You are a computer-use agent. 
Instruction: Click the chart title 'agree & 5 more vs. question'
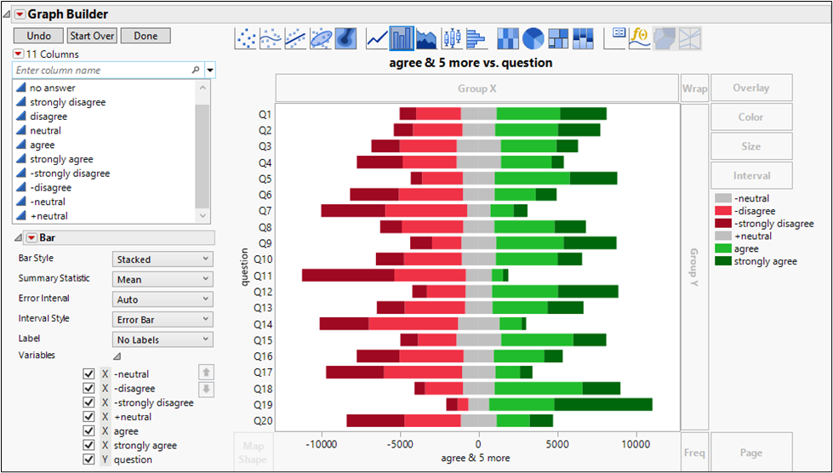(471, 63)
